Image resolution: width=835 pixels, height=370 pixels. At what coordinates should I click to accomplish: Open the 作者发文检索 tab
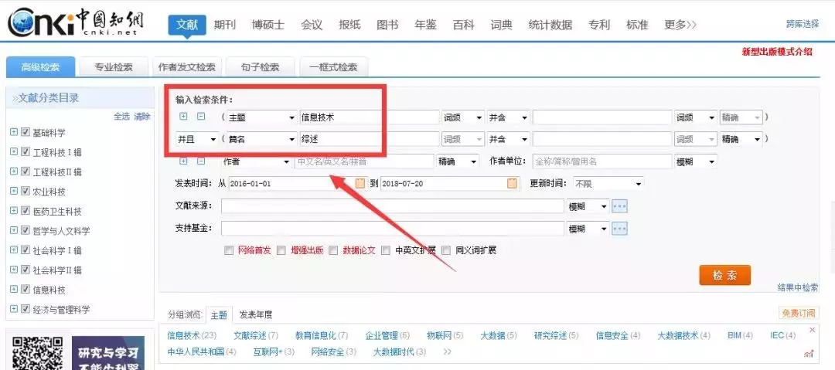pos(187,68)
